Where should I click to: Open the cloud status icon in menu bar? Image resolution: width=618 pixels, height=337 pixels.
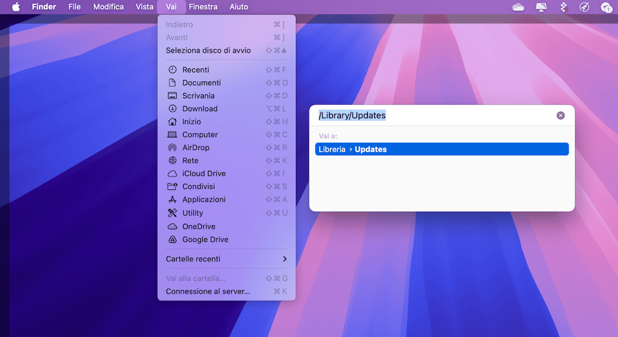click(x=518, y=7)
